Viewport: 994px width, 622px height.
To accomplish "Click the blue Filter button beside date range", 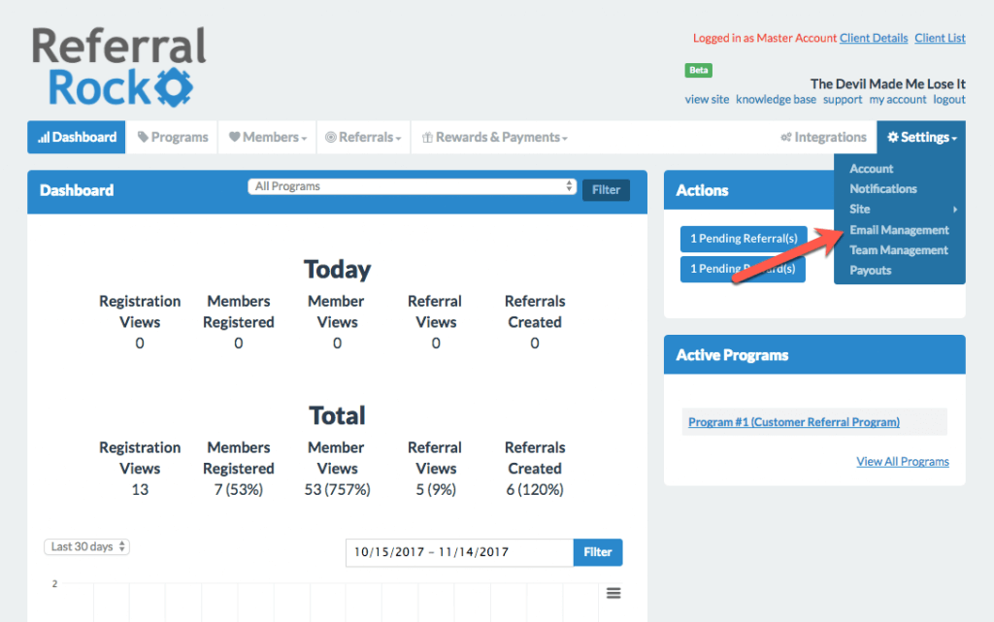I will pos(597,552).
